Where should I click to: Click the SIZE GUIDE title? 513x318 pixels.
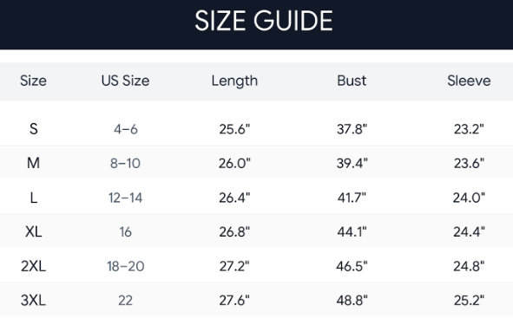264,21
